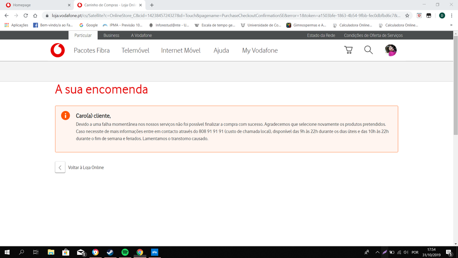The image size is (458, 258).
Task: Open the user profile avatar
Action: click(391, 50)
